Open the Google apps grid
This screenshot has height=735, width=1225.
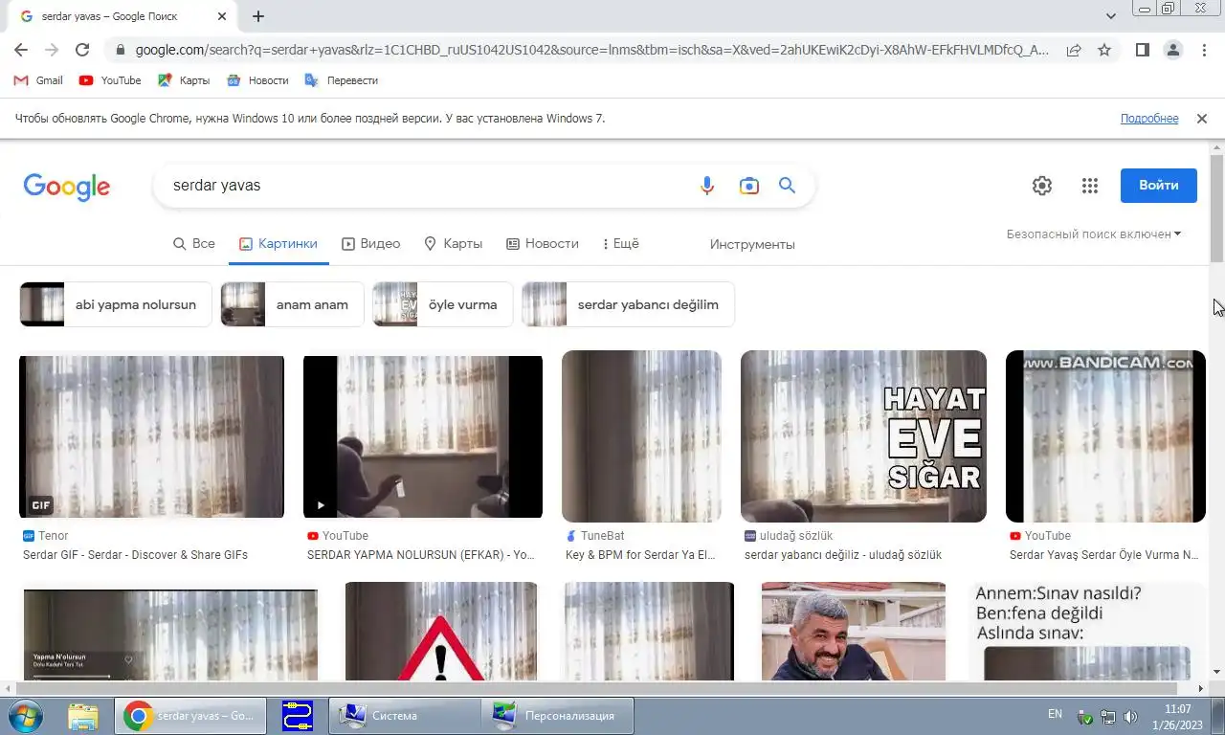point(1090,186)
